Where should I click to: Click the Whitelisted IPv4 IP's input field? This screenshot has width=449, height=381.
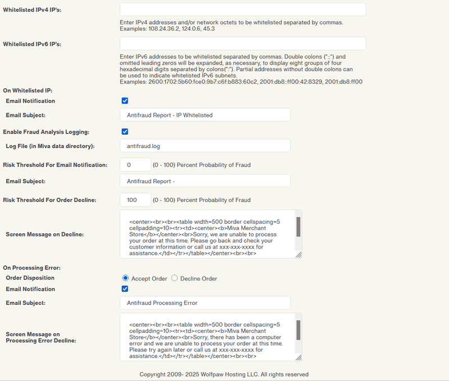click(242, 10)
